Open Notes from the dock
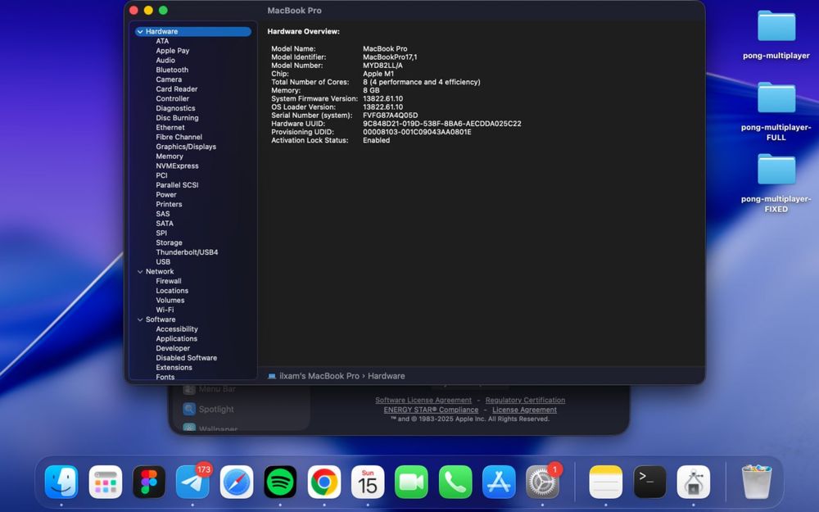Screen dimensions: 819x512 tap(606, 482)
